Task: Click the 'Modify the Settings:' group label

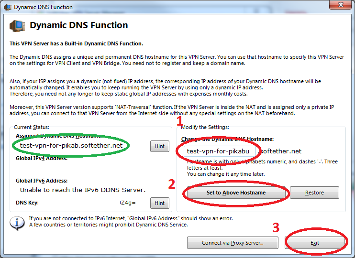Action: 205,127
